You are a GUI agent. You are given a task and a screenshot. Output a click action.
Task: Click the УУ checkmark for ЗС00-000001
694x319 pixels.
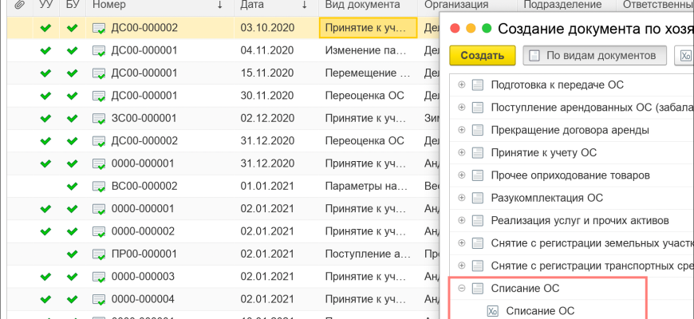(x=45, y=118)
